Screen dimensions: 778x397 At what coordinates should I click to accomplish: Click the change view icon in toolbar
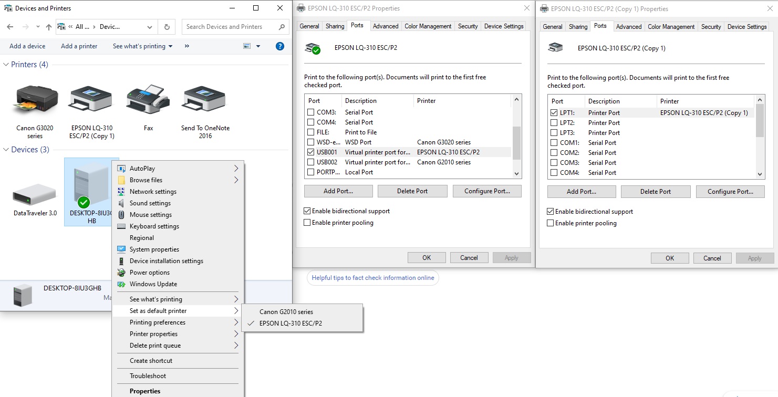coord(247,46)
